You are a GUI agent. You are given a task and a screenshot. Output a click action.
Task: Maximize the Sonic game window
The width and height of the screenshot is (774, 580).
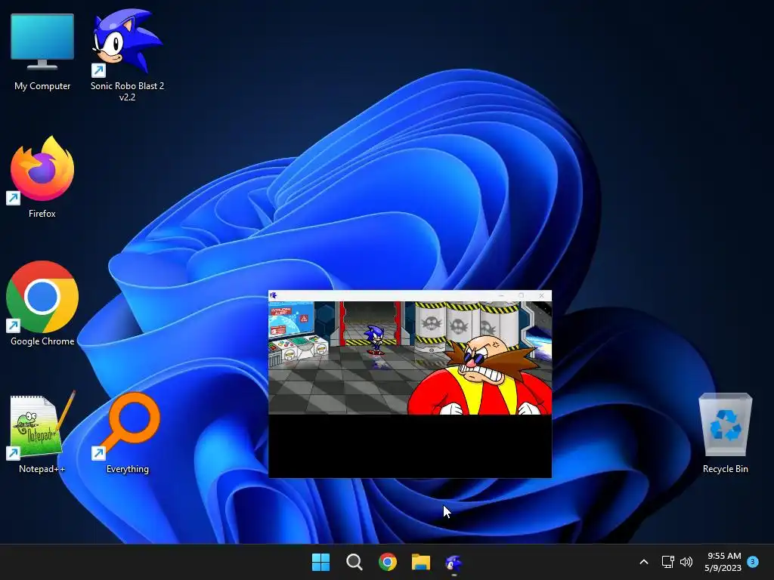(x=522, y=295)
